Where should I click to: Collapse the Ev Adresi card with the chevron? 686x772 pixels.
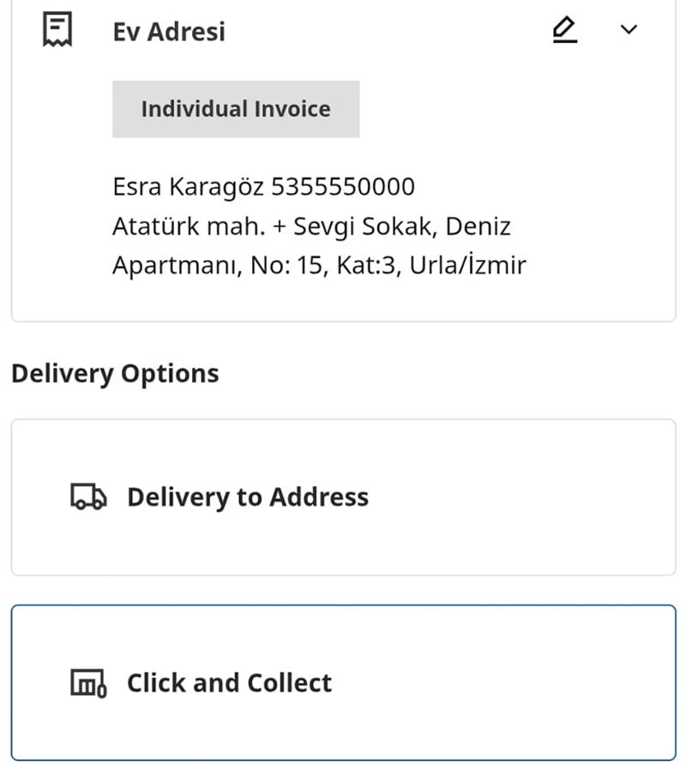(x=629, y=28)
